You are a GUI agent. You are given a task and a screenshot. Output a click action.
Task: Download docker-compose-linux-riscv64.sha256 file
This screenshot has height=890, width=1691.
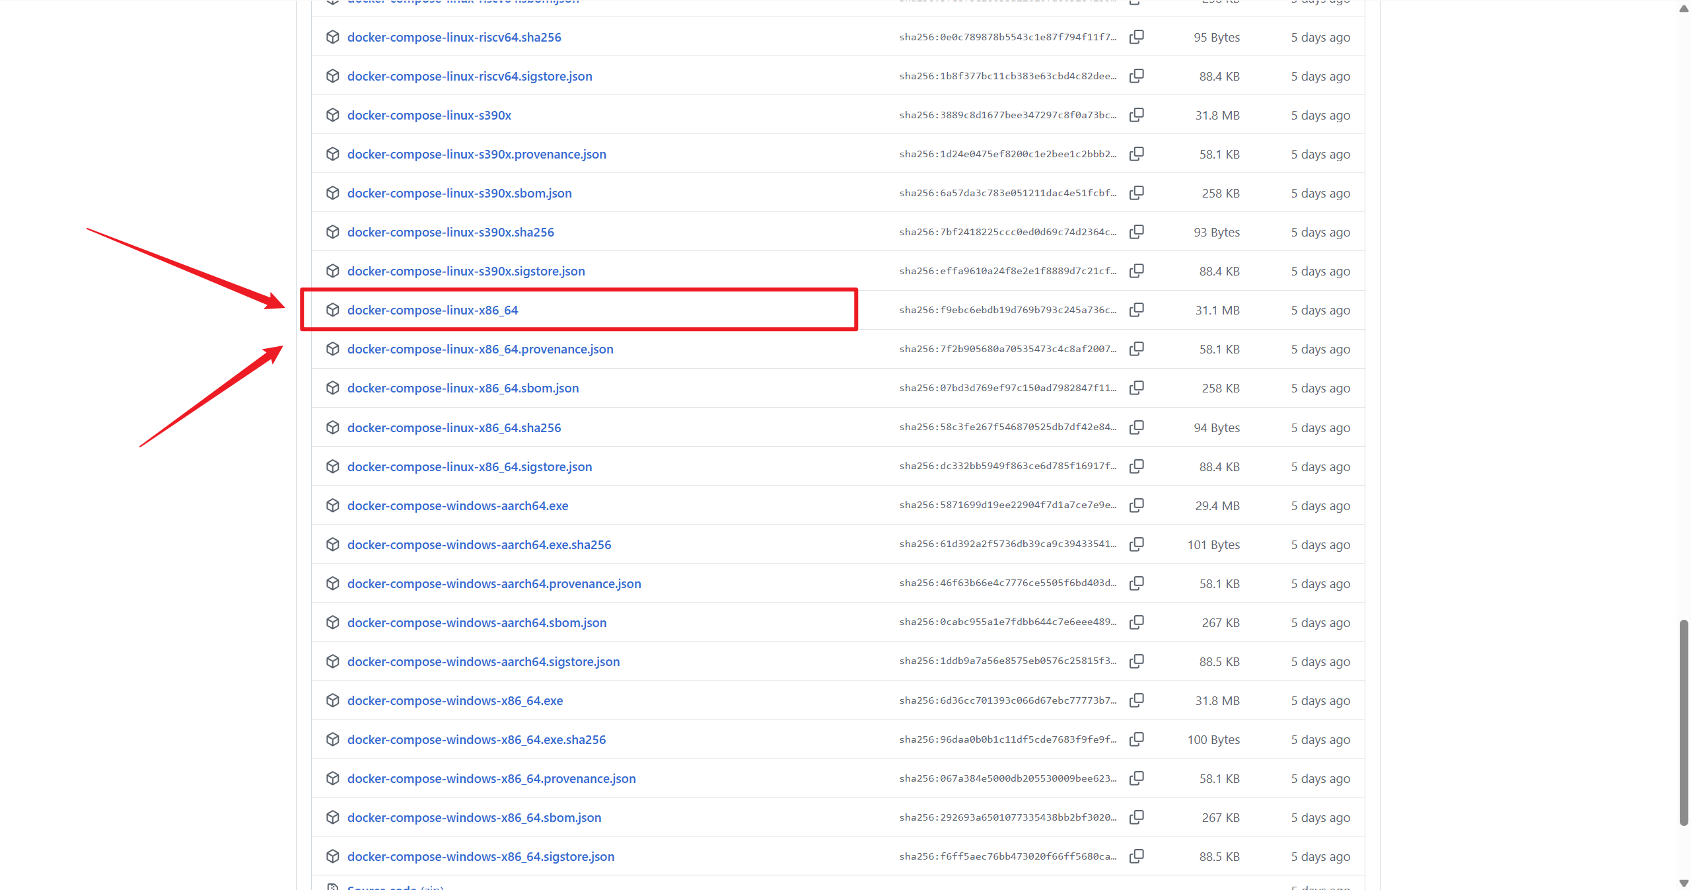tap(454, 37)
